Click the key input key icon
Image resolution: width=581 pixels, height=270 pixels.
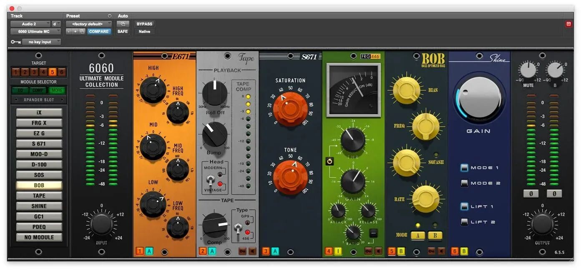click(15, 42)
